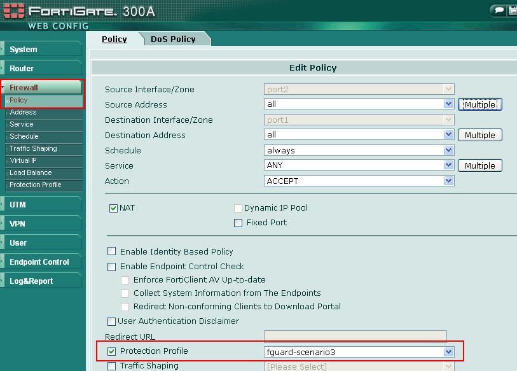Click the chat bubble icon in header
Screen dimensions: 517x371
point(499,10)
